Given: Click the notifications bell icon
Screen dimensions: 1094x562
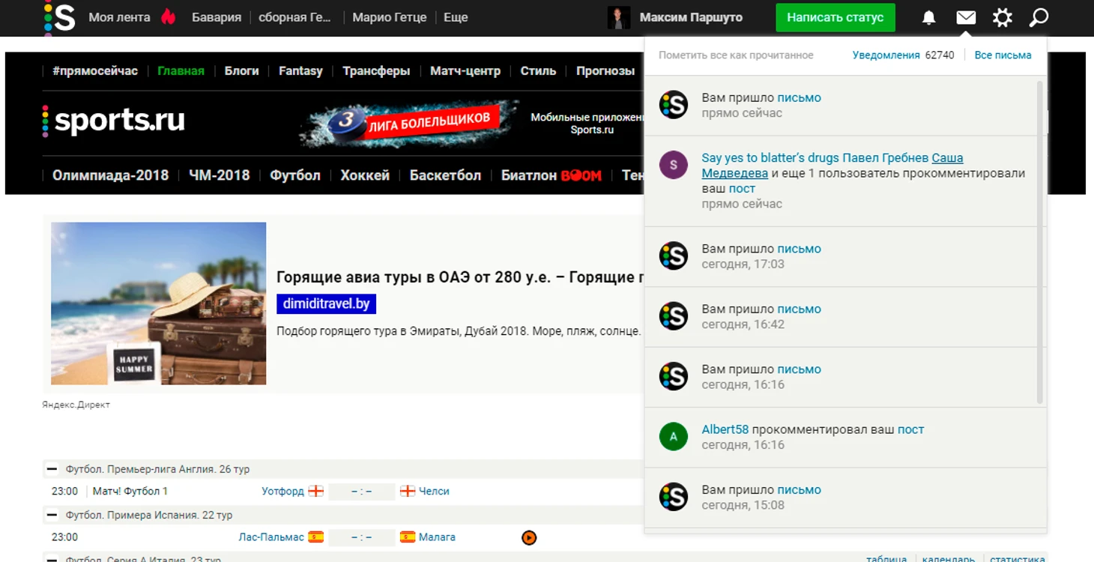Looking at the screenshot, I should [x=928, y=17].
